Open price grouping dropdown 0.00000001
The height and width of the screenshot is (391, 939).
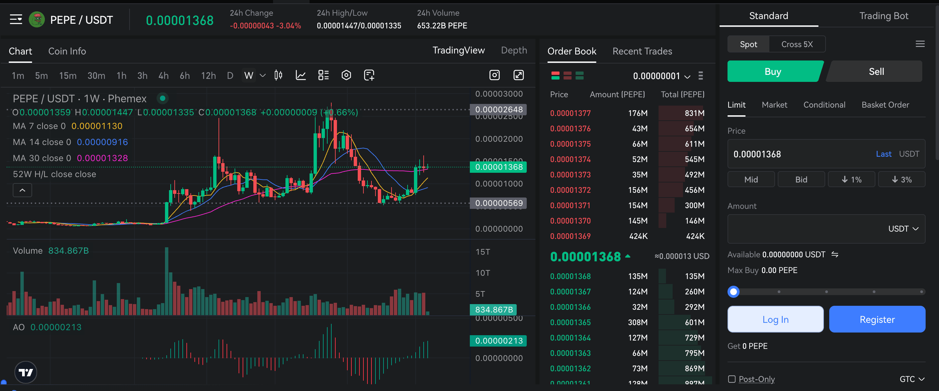(661, 76)
